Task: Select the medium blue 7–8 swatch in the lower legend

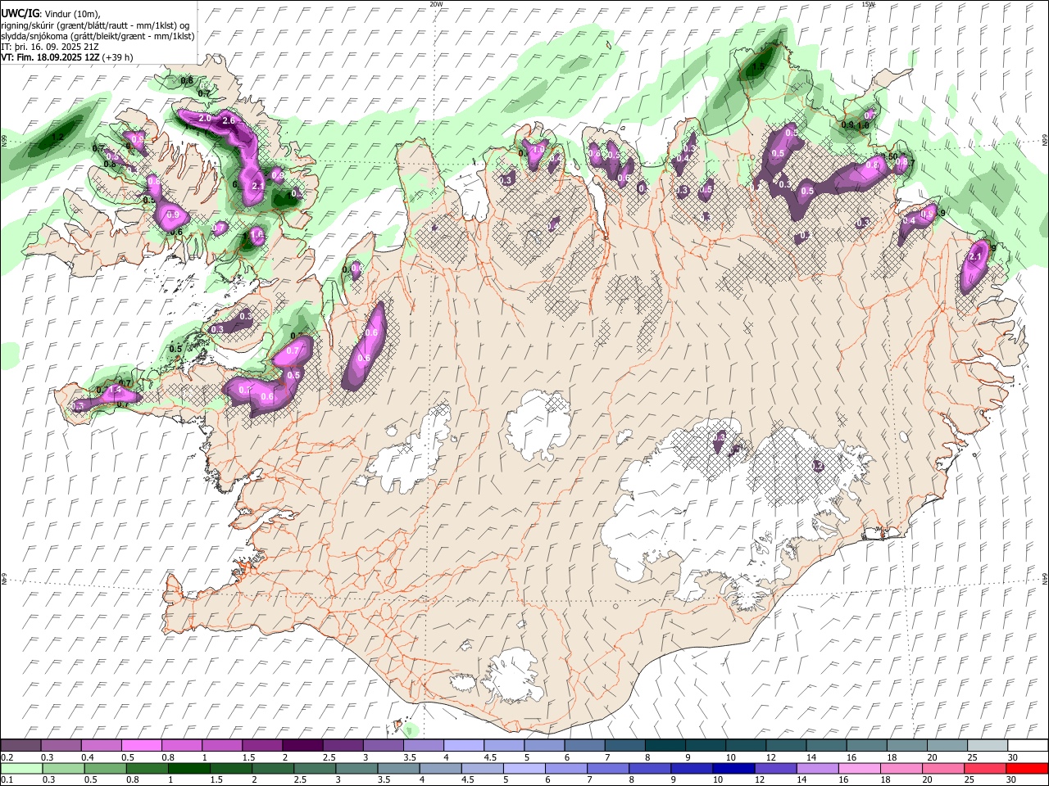Action: (x=608, y=769)
